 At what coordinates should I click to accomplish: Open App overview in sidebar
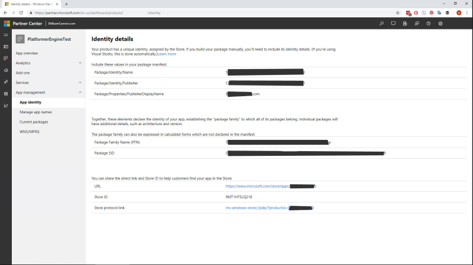point(27,53)
